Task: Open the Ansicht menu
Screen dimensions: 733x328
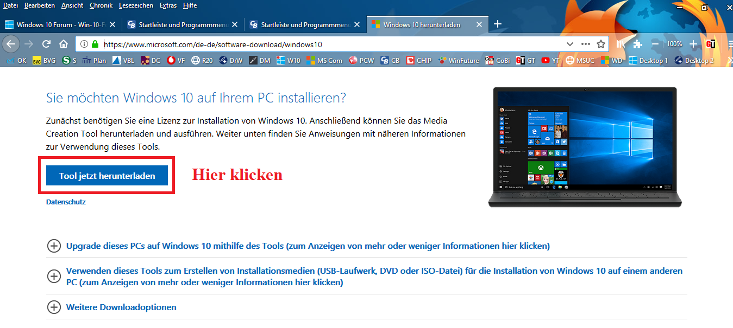Action: [72, 5]
